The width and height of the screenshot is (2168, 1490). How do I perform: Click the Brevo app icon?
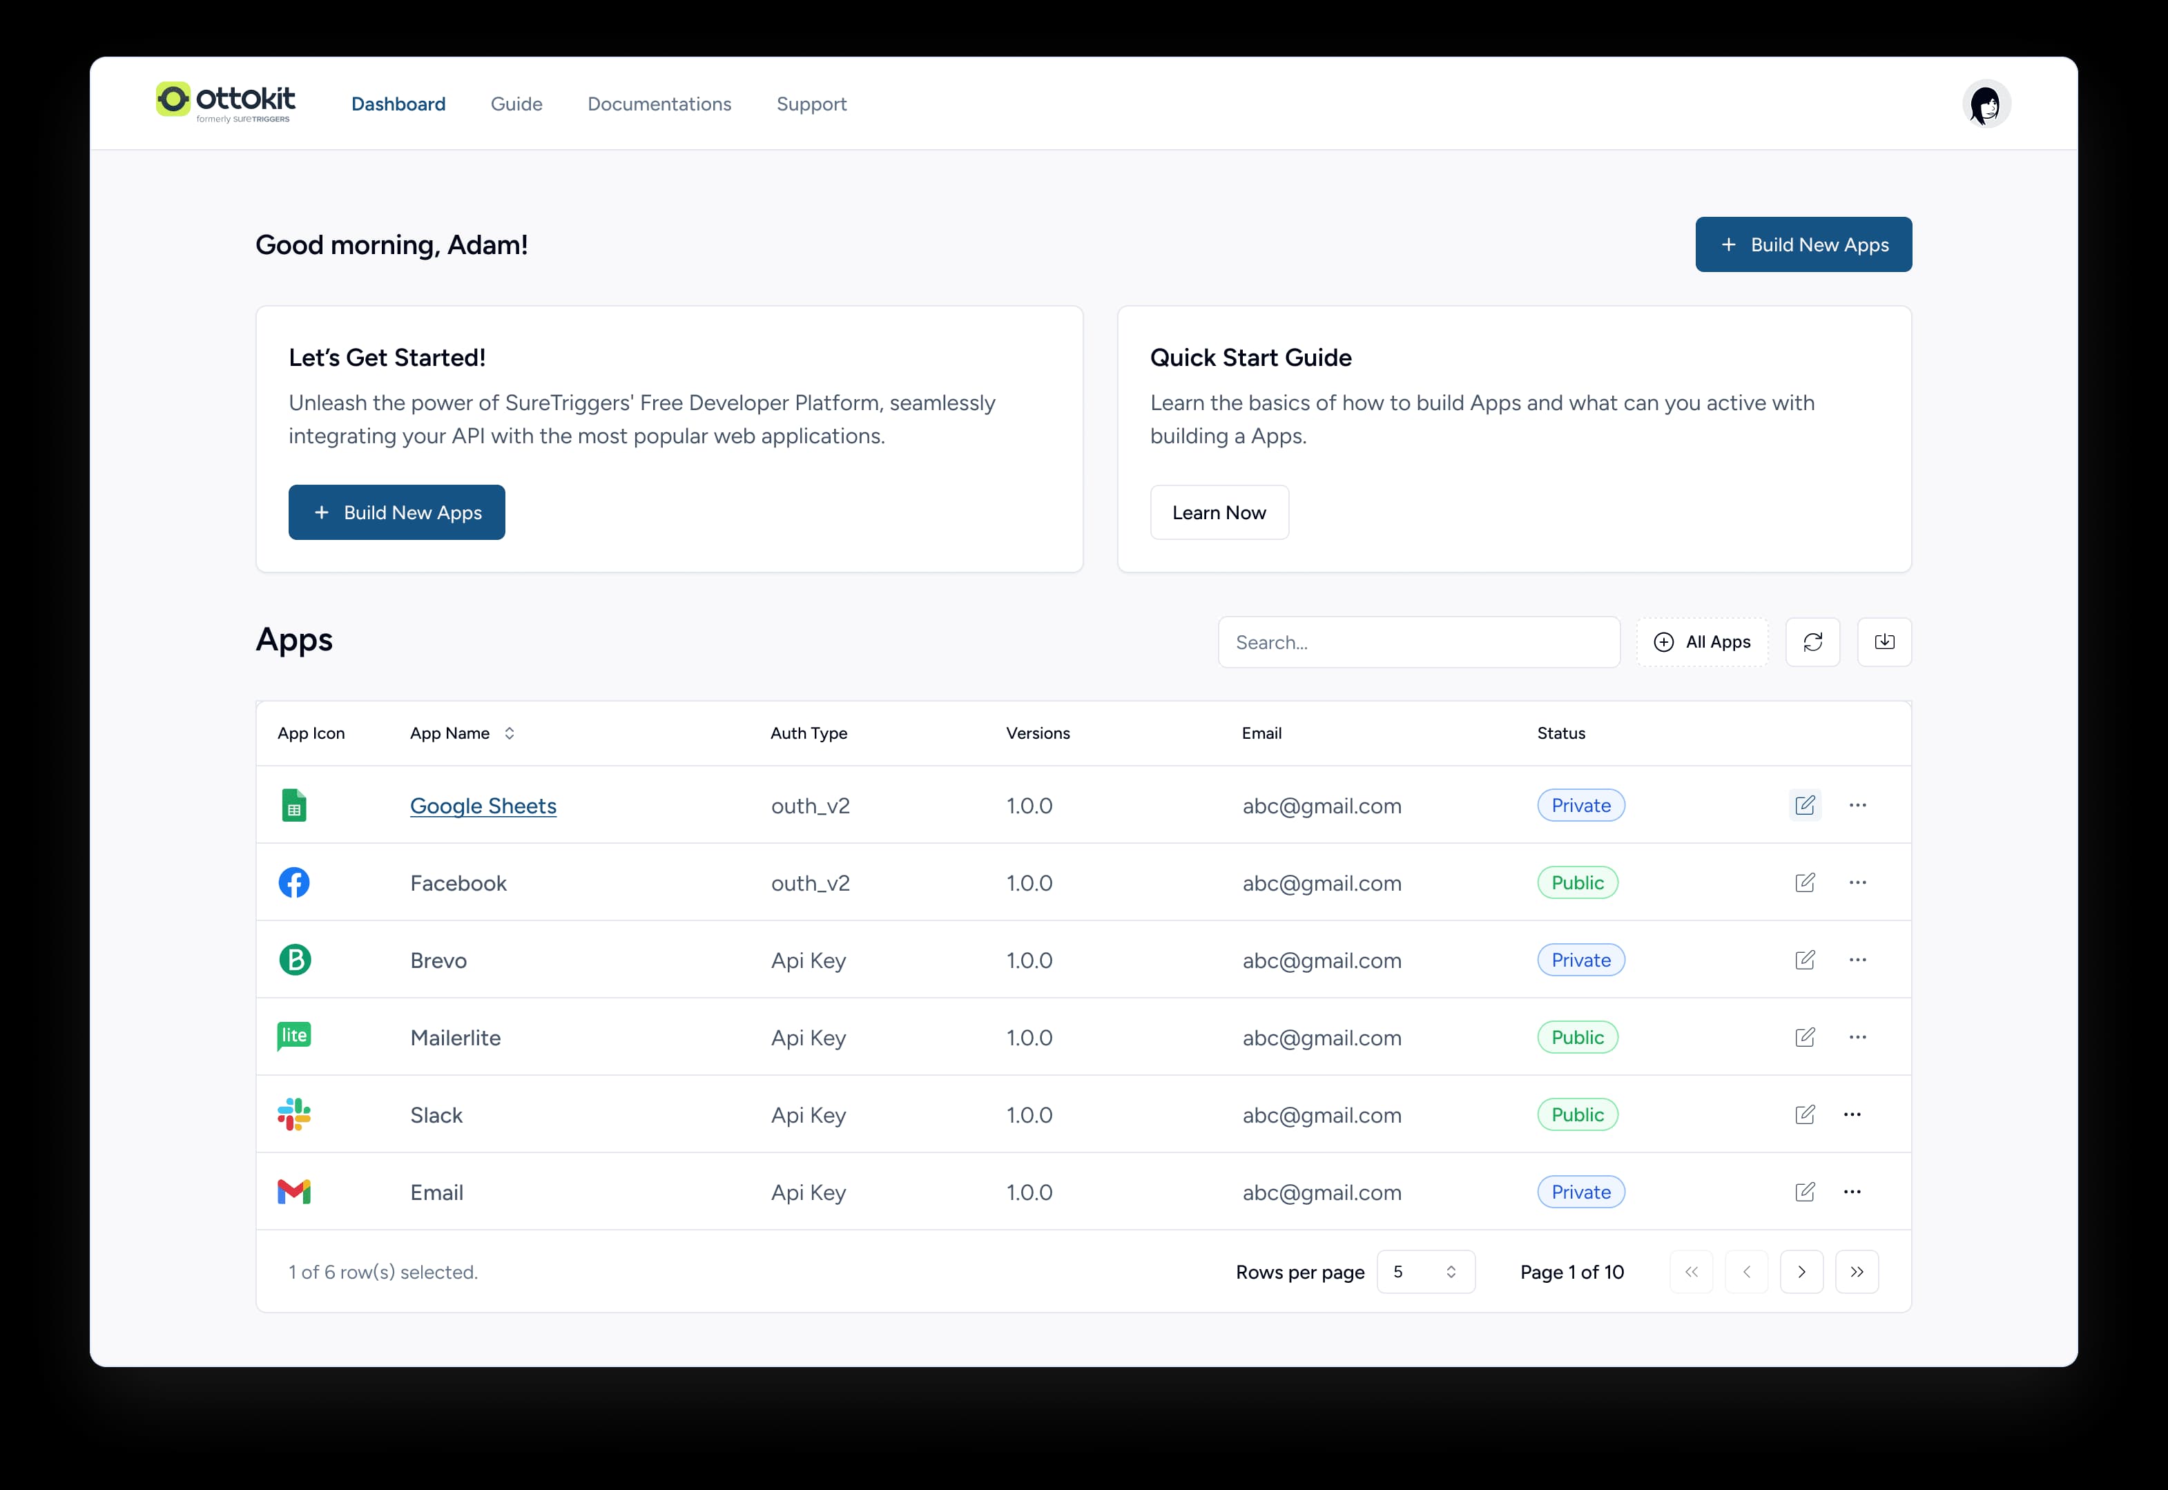point(295,960)
